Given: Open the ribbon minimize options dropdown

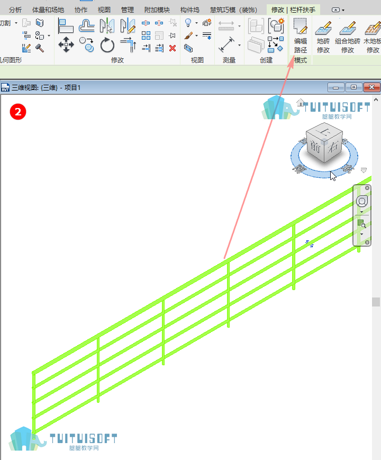Looking at the screenshot, I should coord(343,10).
